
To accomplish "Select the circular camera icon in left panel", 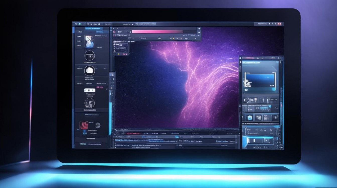I will tap(90, 55).
